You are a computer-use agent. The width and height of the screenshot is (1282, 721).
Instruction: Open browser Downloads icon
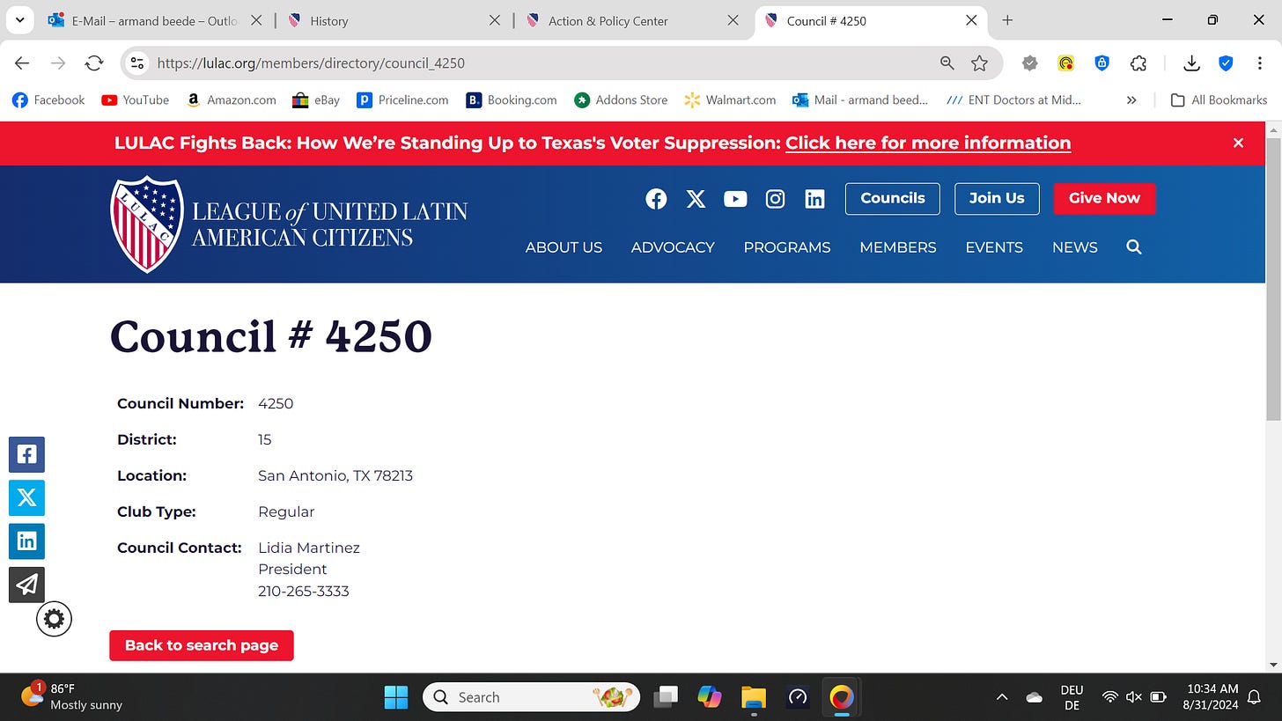point(1191,63)
